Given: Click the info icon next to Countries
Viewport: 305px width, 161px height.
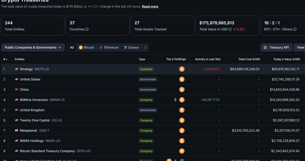Looking at the screenshot, I should point(87,29).
